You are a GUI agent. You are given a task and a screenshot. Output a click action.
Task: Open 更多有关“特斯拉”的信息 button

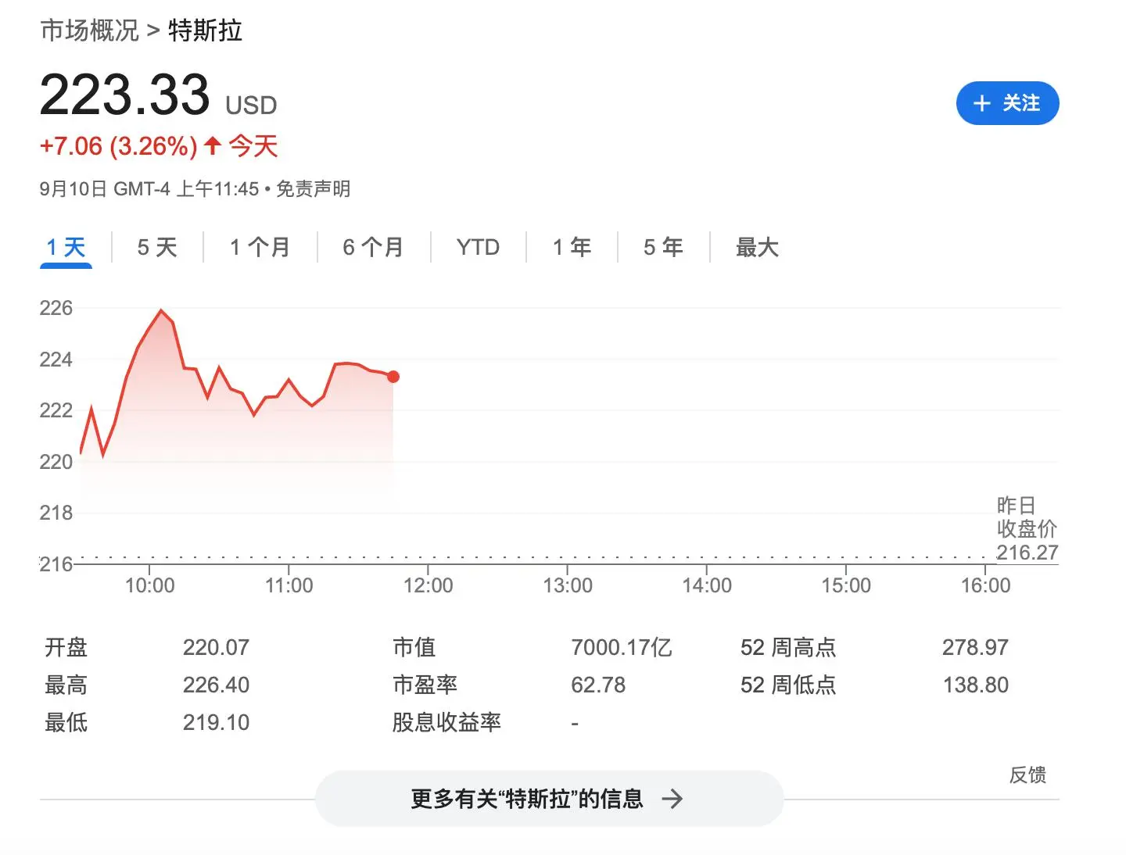(549, 799)
